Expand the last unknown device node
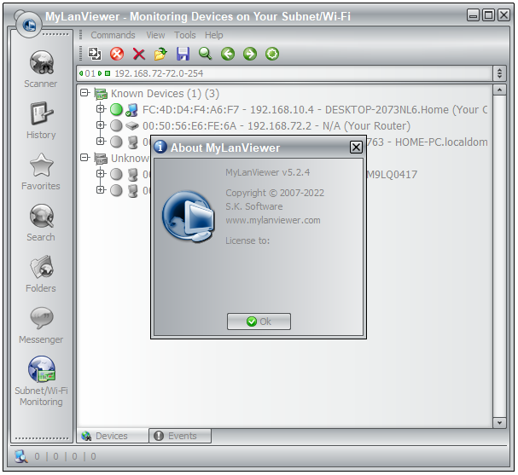This screenshot has height=475, width=518. tap(101, 189)
